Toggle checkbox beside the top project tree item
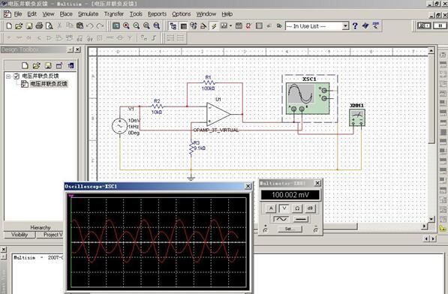The image size is (448, 294). [17, 76]
